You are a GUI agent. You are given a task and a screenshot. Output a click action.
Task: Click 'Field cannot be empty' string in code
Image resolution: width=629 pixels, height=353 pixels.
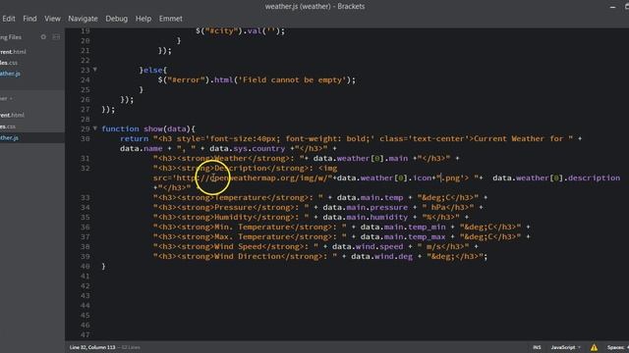click(x=292, y=79)
